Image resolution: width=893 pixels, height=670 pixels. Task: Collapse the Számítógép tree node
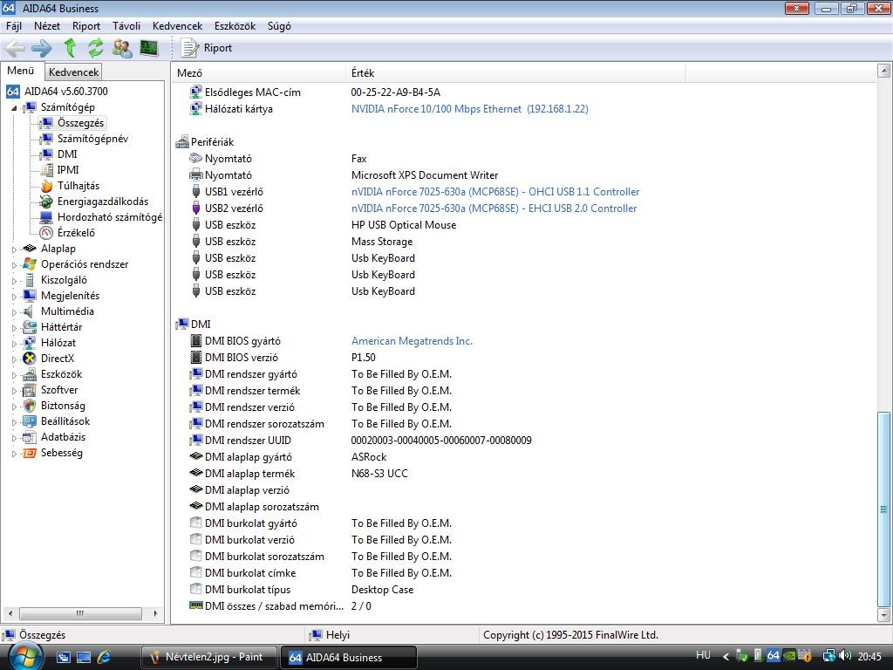[x=14, y=107]
